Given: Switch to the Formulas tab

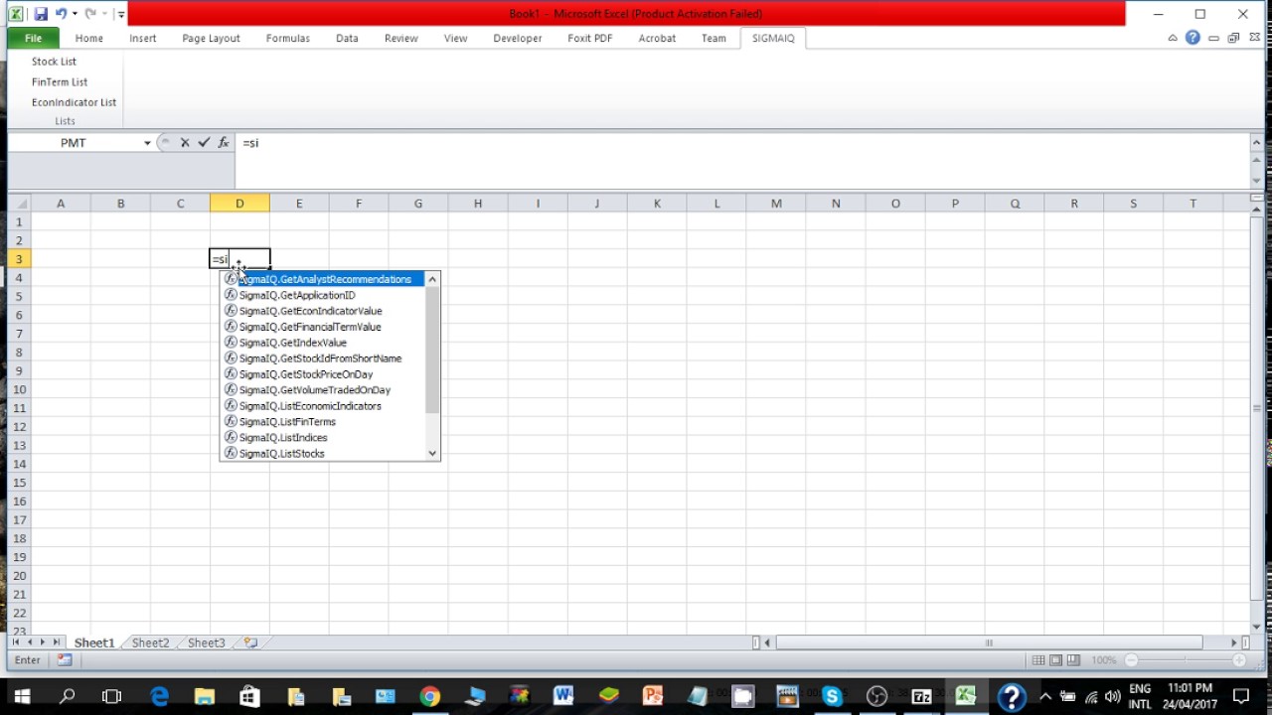Looking at the screenshot, I should (x=287, y=38).
